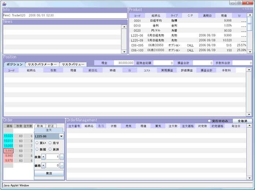Viewport: 255px width, 190px height.
Task: Click OrderManagement column header 発注日
Action: [x=236, y=126]
